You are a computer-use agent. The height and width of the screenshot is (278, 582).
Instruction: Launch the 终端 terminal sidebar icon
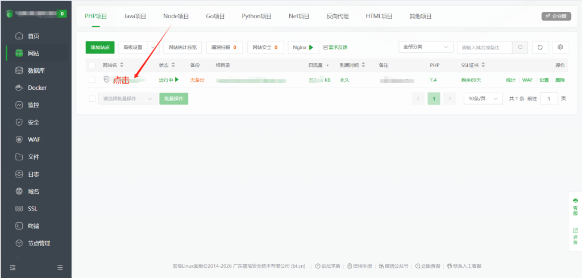(x=19, y=226)
